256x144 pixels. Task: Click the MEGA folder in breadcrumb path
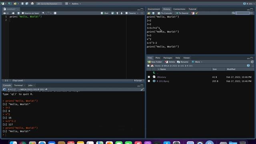pos(166,66)
